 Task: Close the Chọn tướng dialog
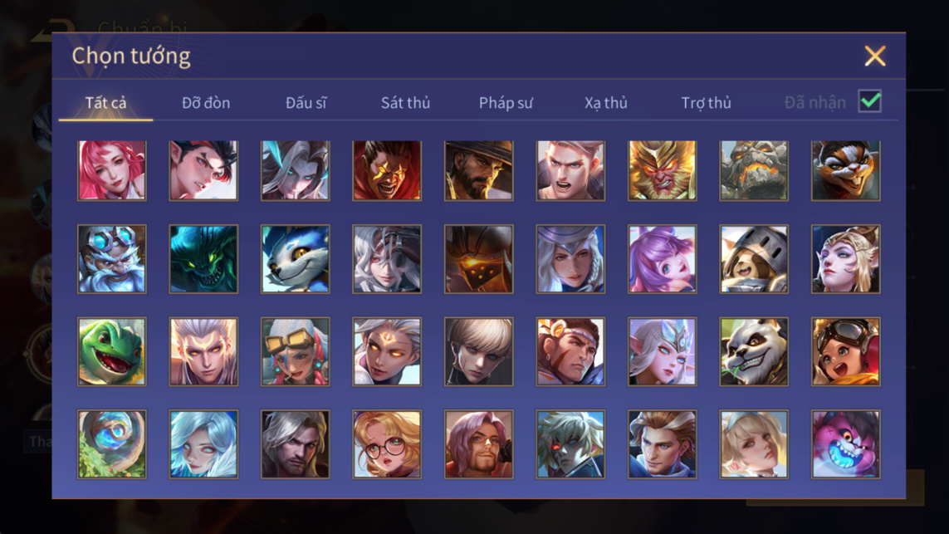coord(874,56)
